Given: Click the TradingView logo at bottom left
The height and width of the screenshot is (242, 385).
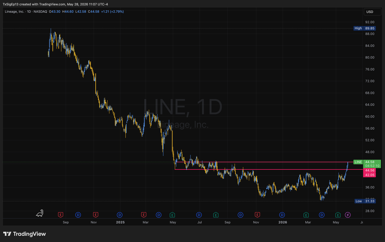Looking at the screenshot, I should 24,234.
